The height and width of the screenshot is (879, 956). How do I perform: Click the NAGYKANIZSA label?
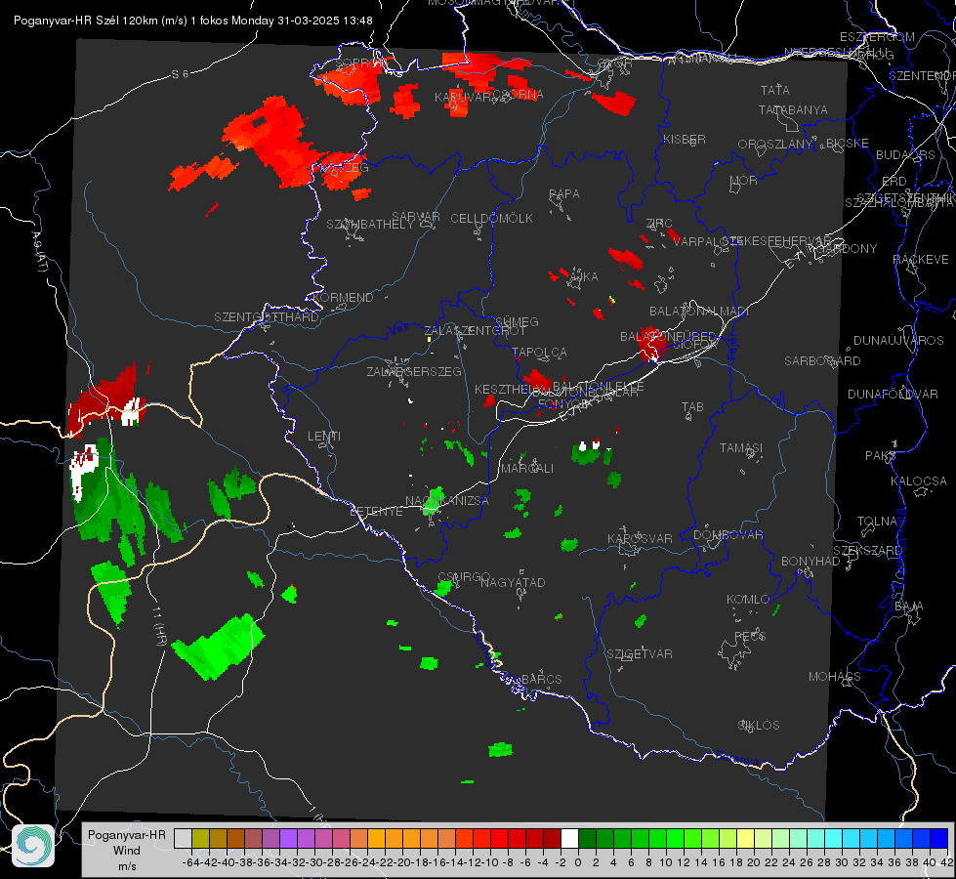447,501
